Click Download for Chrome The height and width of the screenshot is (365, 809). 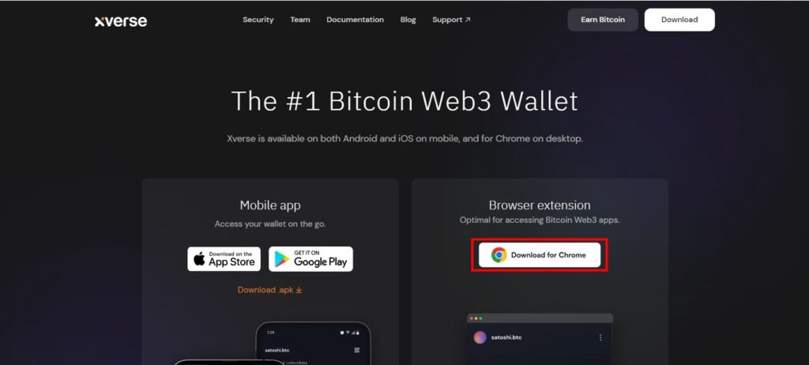(x=540, y=255)
